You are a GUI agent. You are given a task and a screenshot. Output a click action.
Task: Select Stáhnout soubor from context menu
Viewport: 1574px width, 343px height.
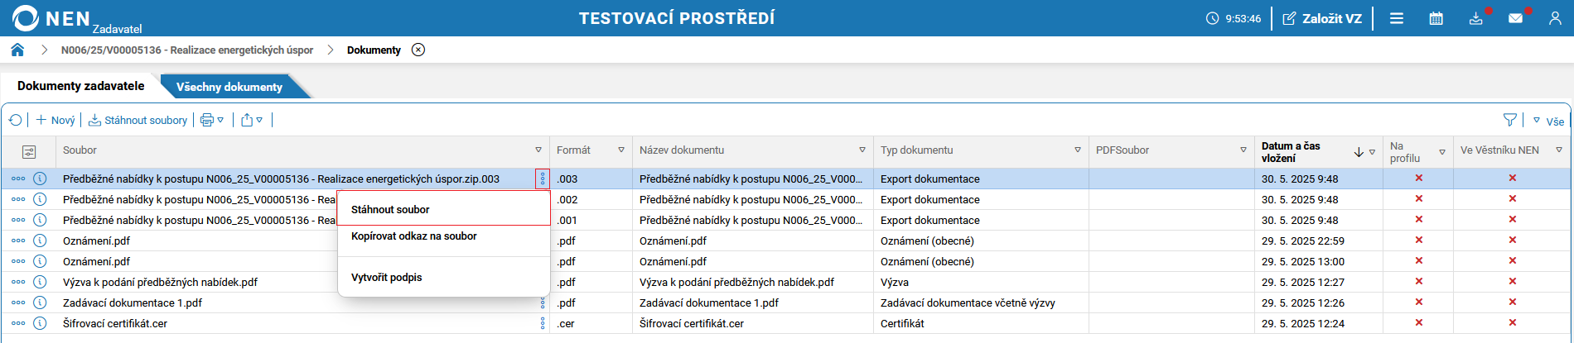coord(390,209)
